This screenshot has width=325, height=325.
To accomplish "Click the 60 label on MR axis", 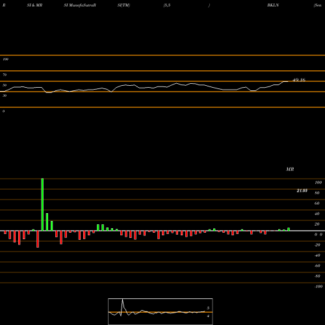I will click(x=317, y=203).
